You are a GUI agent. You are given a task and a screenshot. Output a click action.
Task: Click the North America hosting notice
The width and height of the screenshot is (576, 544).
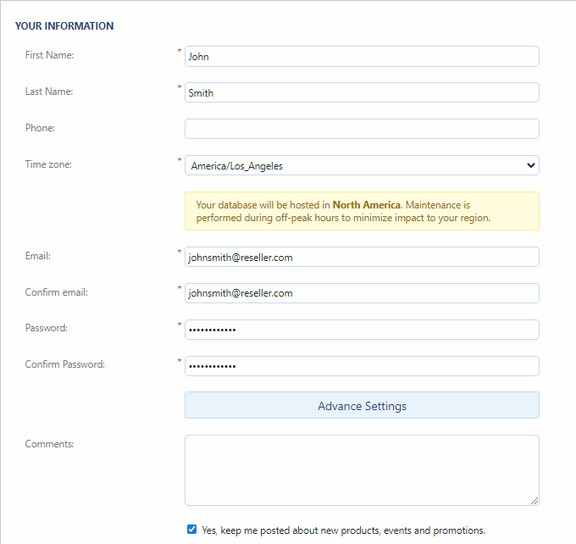[x=362, y=211]
